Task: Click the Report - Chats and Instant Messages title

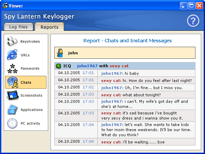Action: 127,41
